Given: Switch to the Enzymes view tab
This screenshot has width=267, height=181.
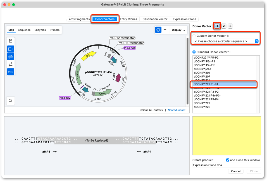Looking at the screenshot, I should 40,30.
